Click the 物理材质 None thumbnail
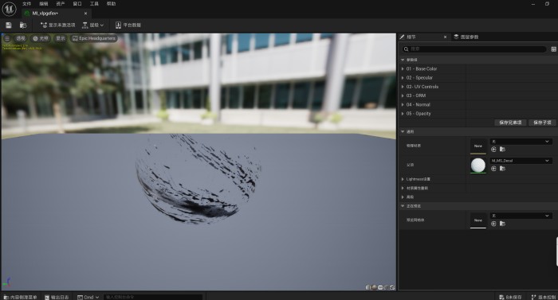The width and height of the screenshot is (558, 300). (x=478, y=146)
